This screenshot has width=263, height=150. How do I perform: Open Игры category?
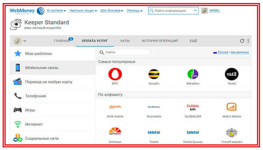[53, 110]
